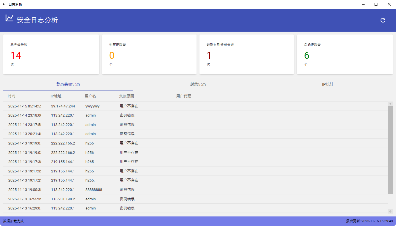Image resolution: width=396 pixels, height=226 pixels.
Task: Click the scrollbar down arrow
Action: tap(390, 211)
